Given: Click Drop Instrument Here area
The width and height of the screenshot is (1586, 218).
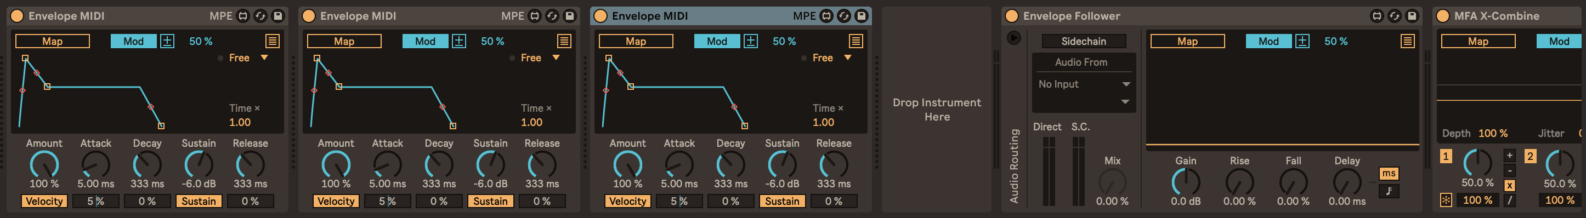Looking at the screenshot, I should tap(937, 110).
